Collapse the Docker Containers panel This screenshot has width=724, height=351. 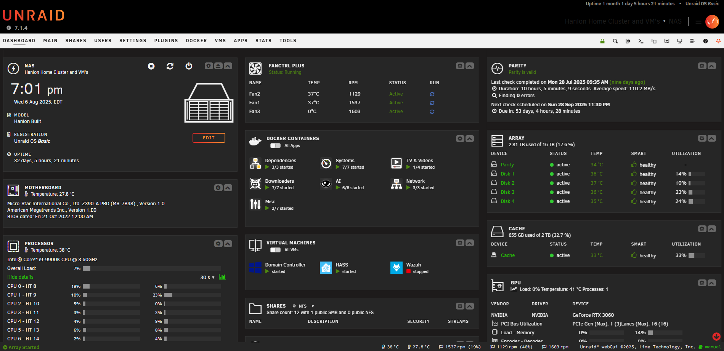coord(470,139)
